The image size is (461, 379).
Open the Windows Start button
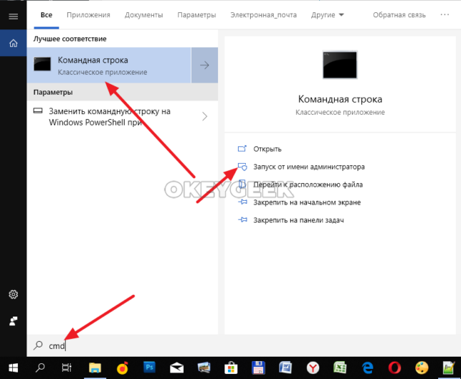13,368
